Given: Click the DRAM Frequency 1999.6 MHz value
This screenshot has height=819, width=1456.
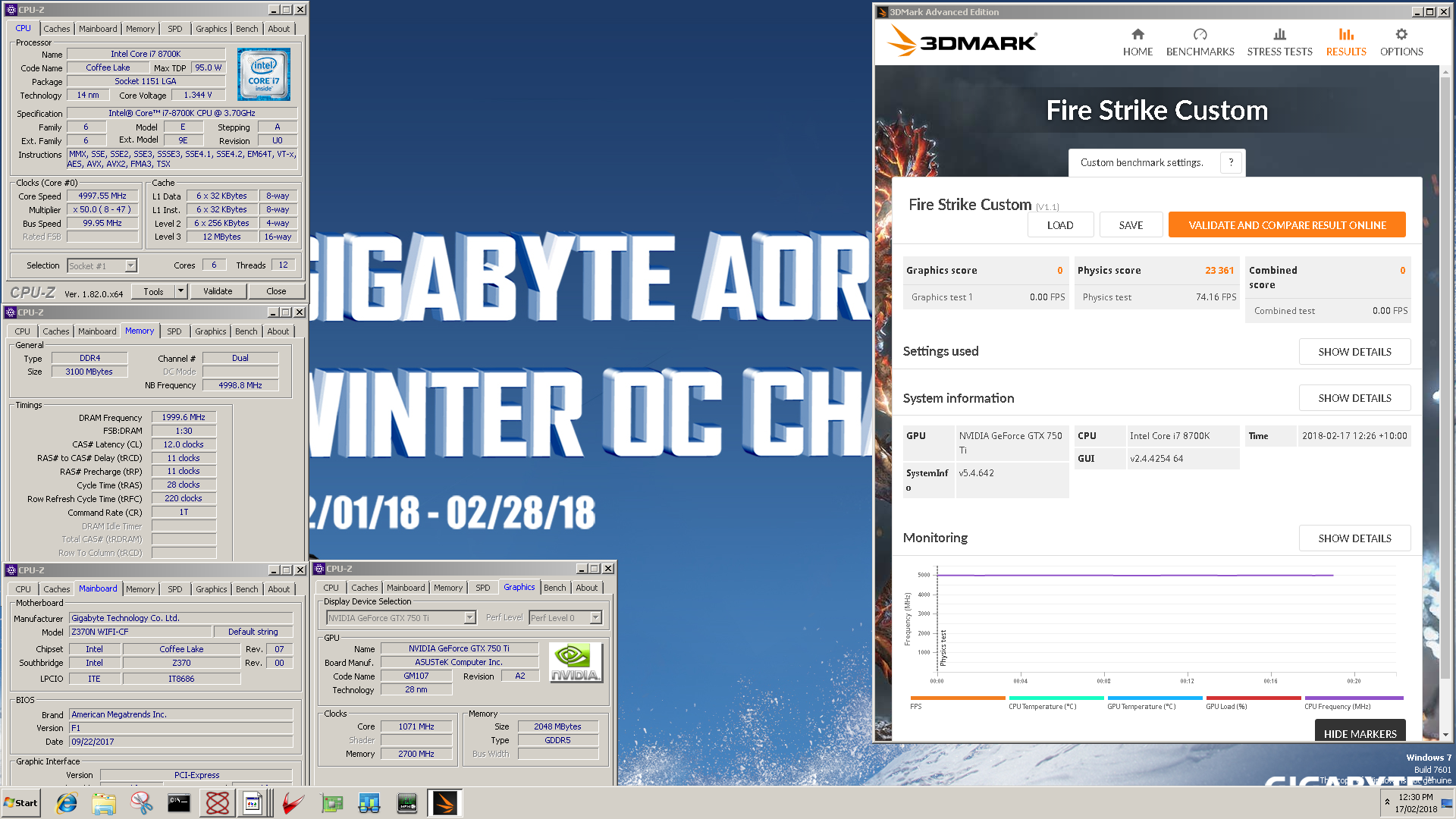Looking at the screenshot, I should click(184, 417).
